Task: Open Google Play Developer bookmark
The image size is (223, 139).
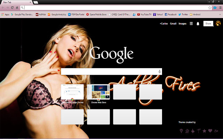Action: 22,14
